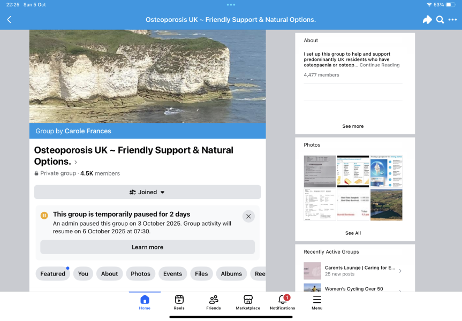Switch to the Photos tab
Screen dimensions: 462x321
[140, 274]
